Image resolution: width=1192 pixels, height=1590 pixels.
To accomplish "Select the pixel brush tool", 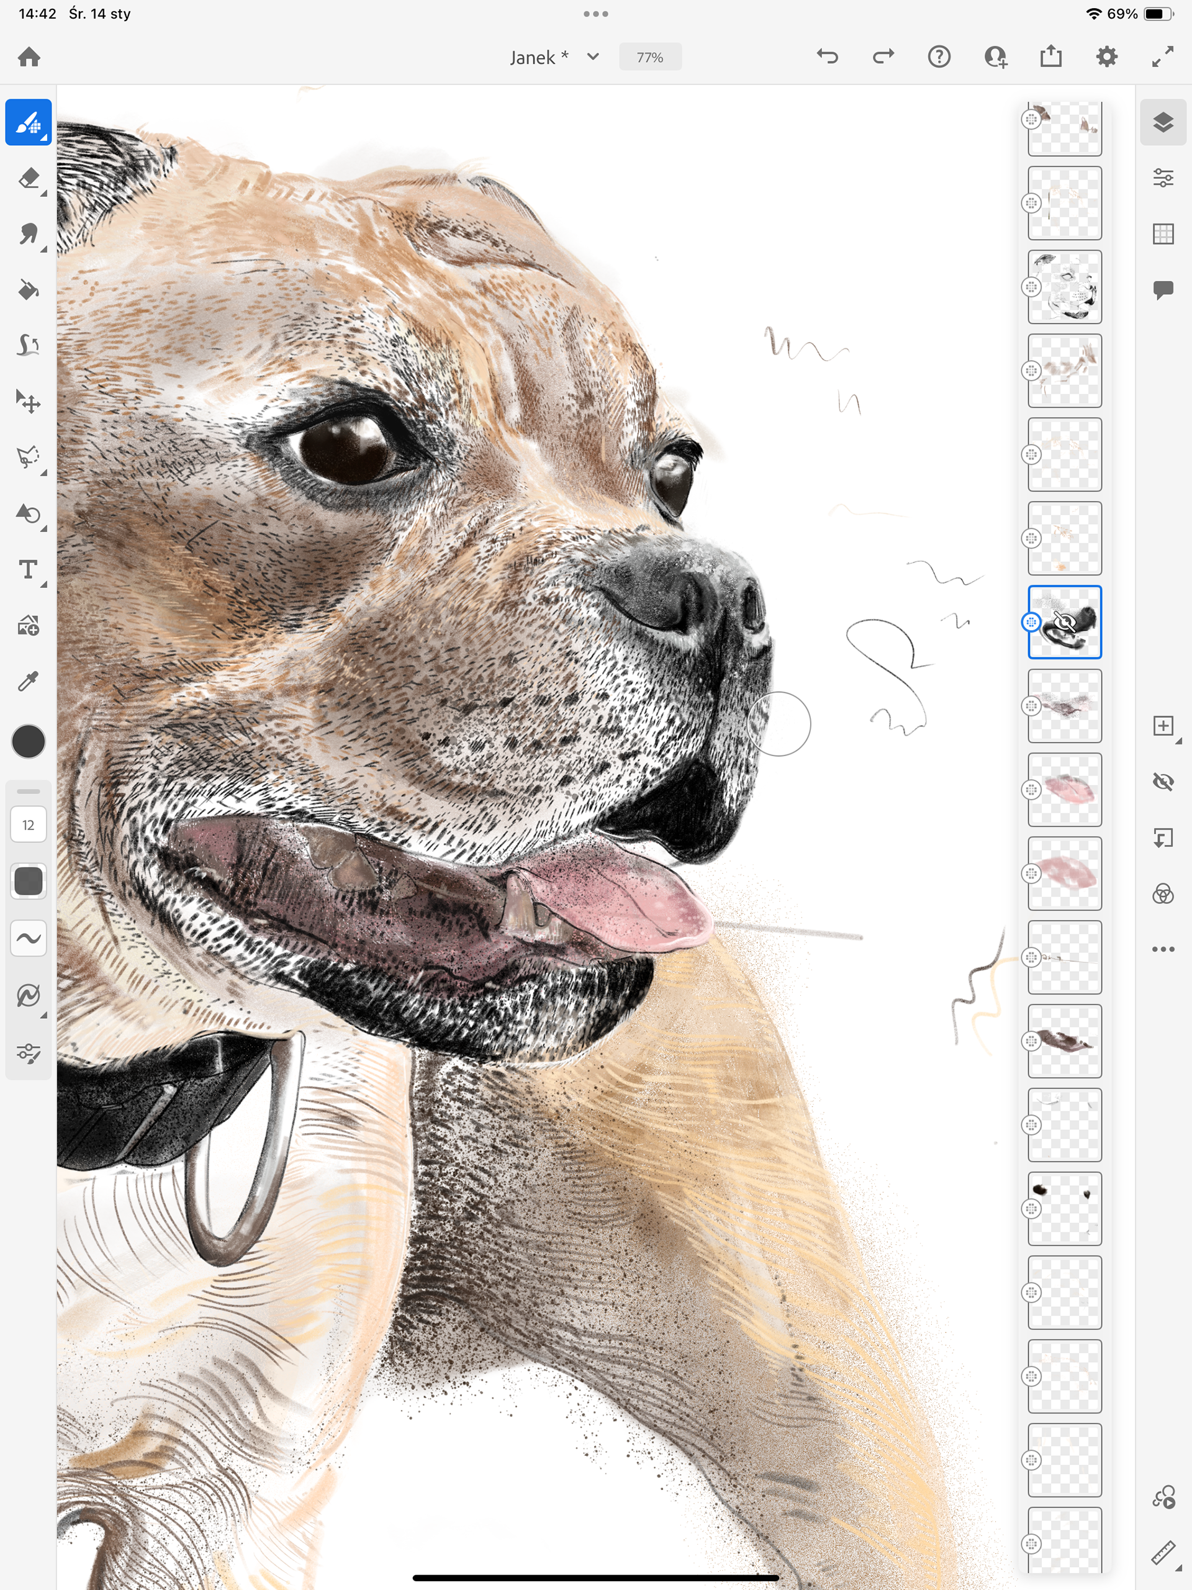I will pyautogui.click(x=28, y=122).
